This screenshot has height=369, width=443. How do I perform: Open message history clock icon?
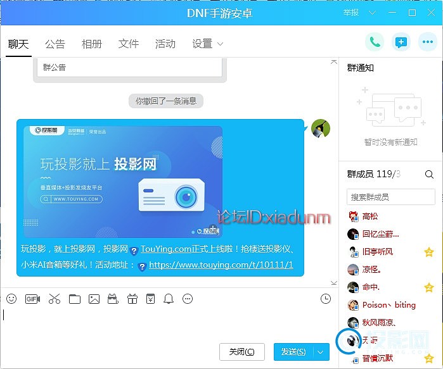coord(326,299)
